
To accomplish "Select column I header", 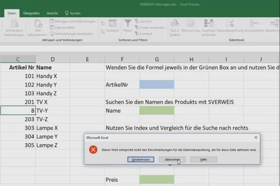I will pyautogui.click(x=226, y=59).
